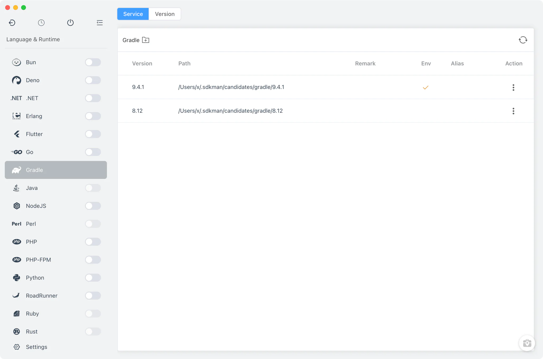Click the Bun icon in sidebar
The width and height of the screenshot is (543, 359).
16,62
